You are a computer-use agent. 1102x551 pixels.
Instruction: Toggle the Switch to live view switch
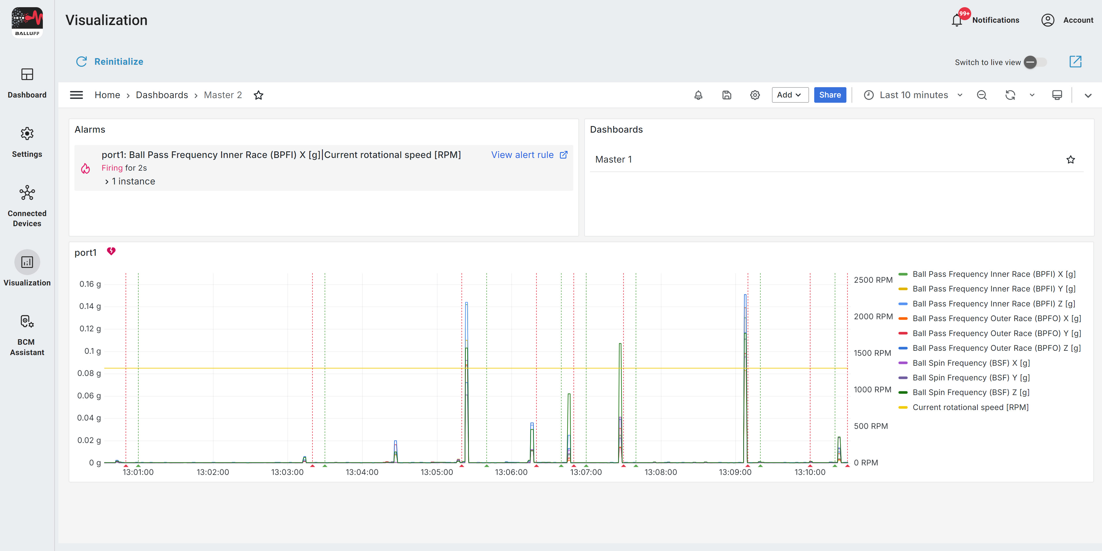click(1035, 62)
